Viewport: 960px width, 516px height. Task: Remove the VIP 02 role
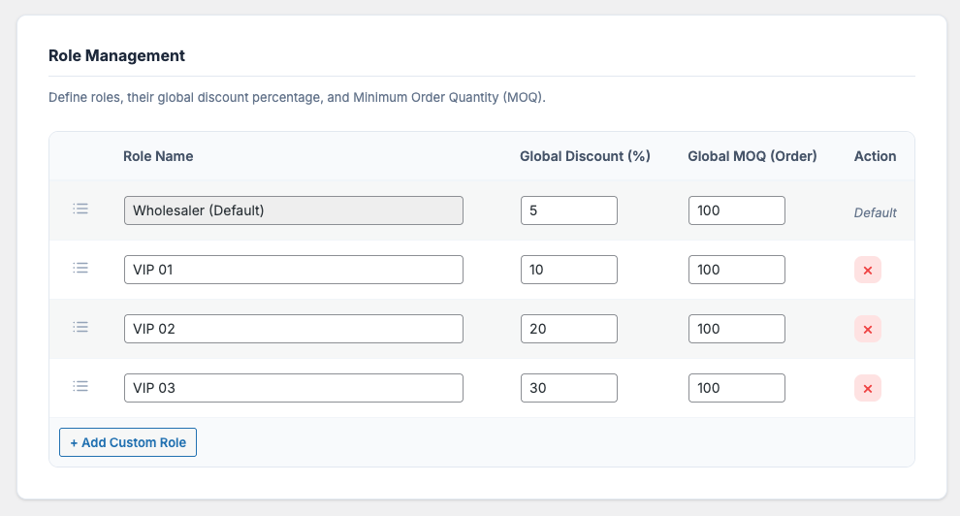tap(867, 330)
